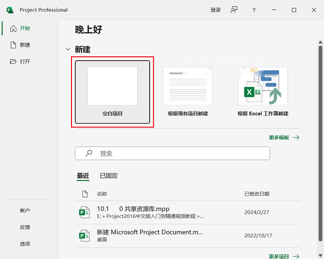Open 反馈 feedback page
The height and width of the screenshot is (259, 324).
[25, 227]
